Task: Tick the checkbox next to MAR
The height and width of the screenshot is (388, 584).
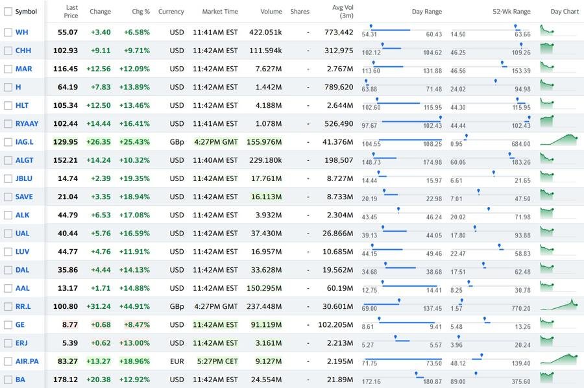Action: pos(8,69)
